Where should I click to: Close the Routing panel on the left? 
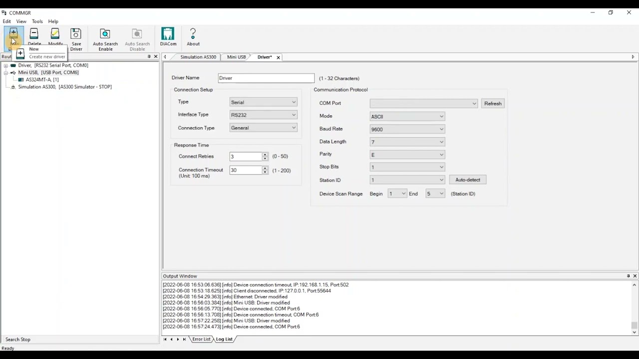click(x=155, y=56)
